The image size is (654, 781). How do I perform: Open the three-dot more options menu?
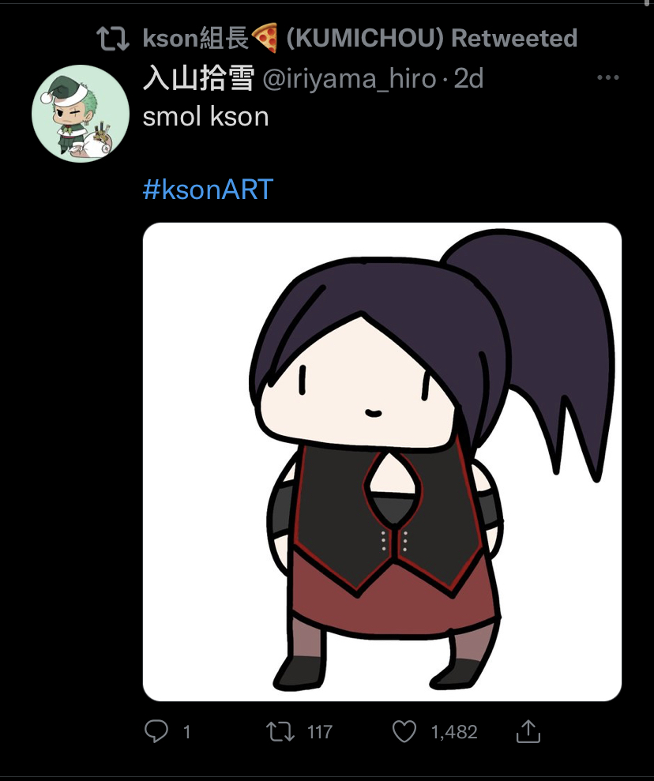[607, 77]
